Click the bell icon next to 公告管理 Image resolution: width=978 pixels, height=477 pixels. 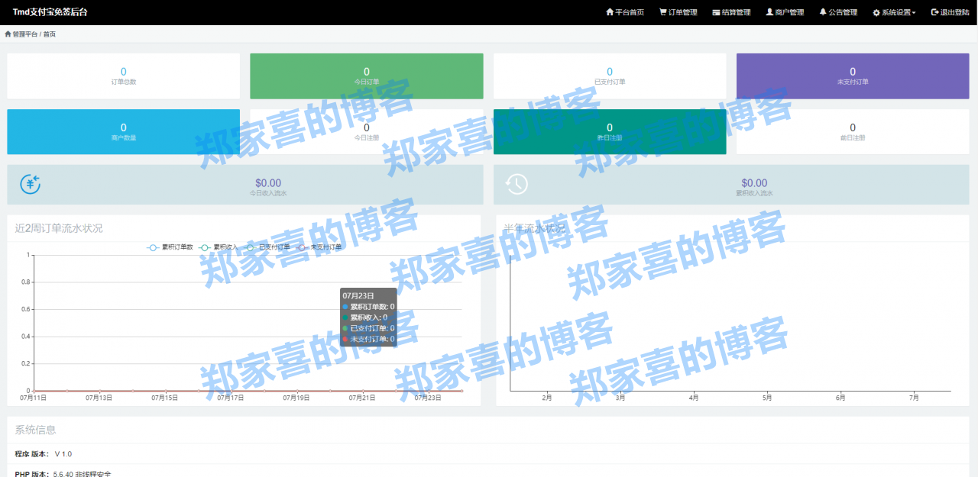pos(822,12)
